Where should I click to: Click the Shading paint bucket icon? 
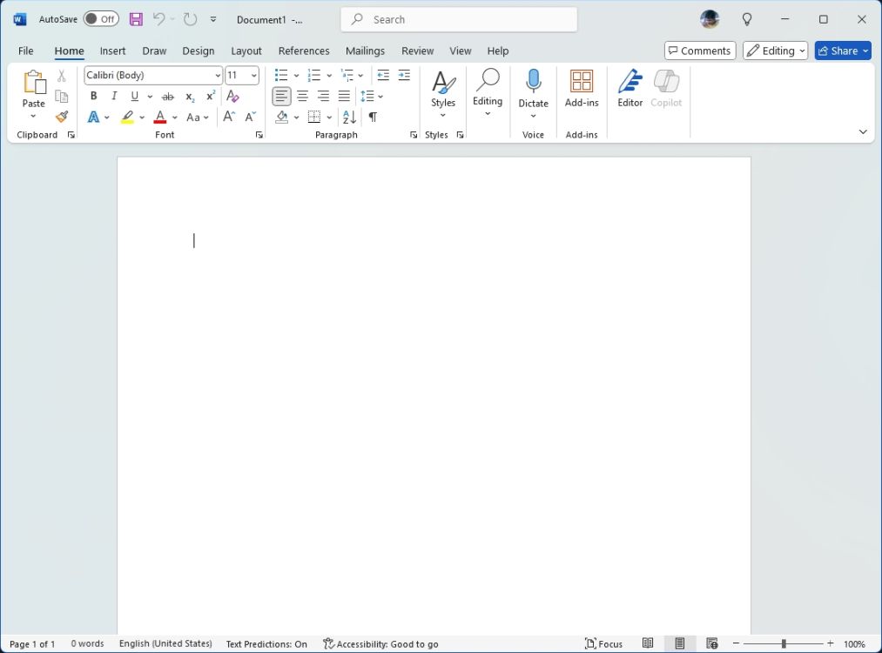(282, 117)
